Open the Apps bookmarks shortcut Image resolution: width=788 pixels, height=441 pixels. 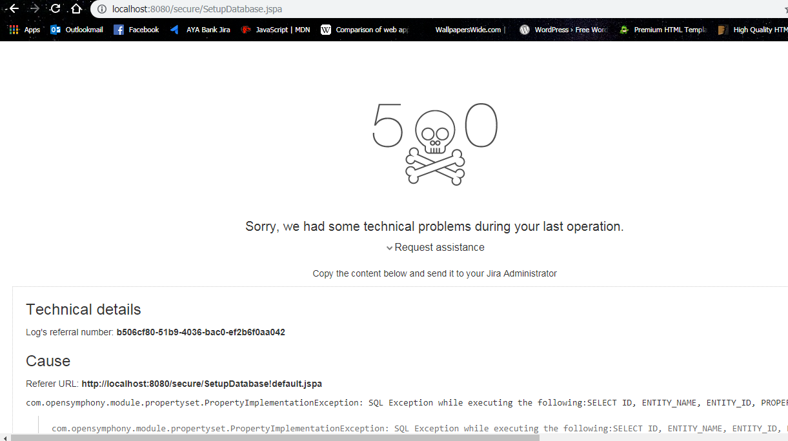tap(25, 30)
